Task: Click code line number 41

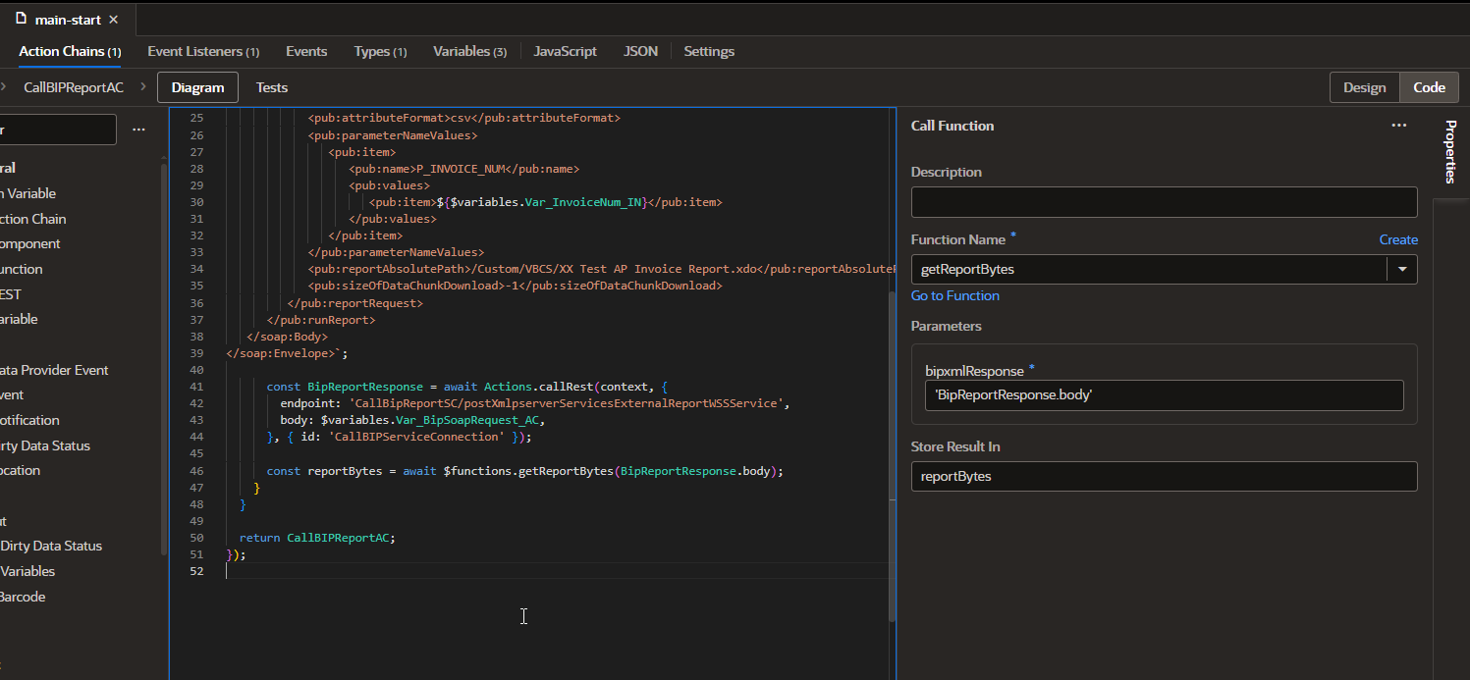Action: click(x=196, y=387)
